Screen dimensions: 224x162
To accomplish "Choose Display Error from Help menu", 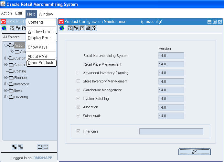I will (x=39, y=38).
